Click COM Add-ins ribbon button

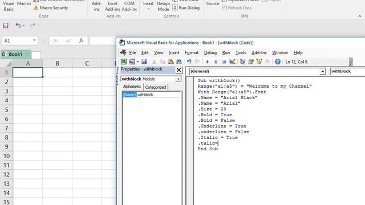pyautogui.click(x=129, y=6)
